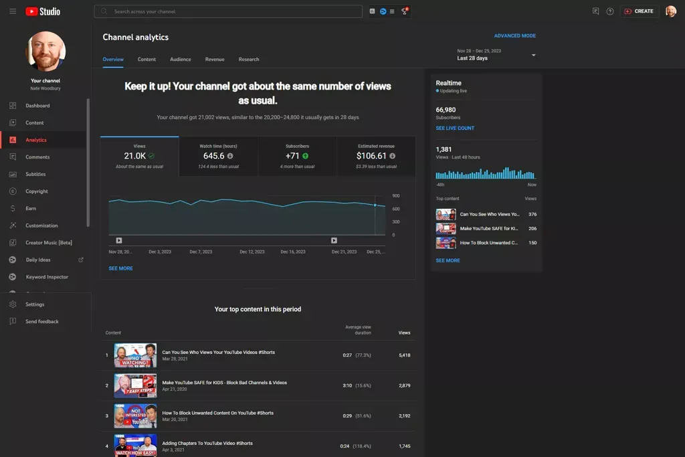
Task: Open 'How To Block Unwanted Content On YouTube #Shorts'
Action: coord(217,413)
